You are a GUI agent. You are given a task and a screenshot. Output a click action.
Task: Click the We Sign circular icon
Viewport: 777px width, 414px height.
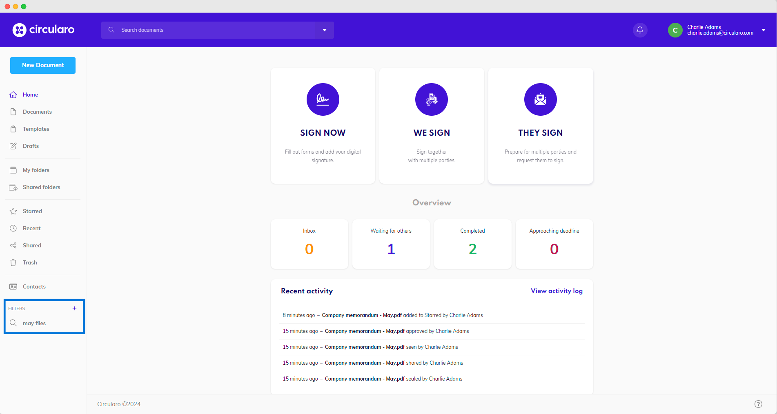click(431, 99)
